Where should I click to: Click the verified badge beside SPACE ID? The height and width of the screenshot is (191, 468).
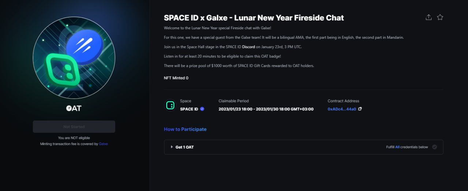(x=202, y=109)
